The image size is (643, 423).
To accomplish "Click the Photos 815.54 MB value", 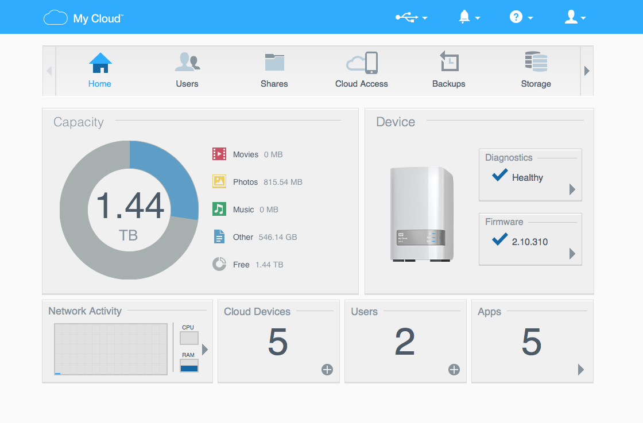I will (283, 182).
